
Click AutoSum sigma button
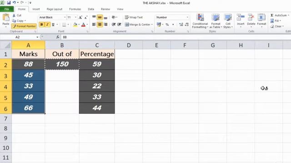[x=278, y=15]
